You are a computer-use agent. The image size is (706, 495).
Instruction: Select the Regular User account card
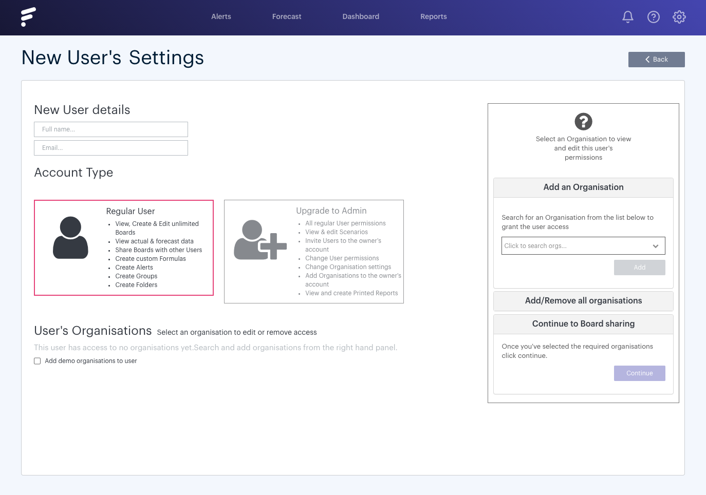tap(124, 248)
